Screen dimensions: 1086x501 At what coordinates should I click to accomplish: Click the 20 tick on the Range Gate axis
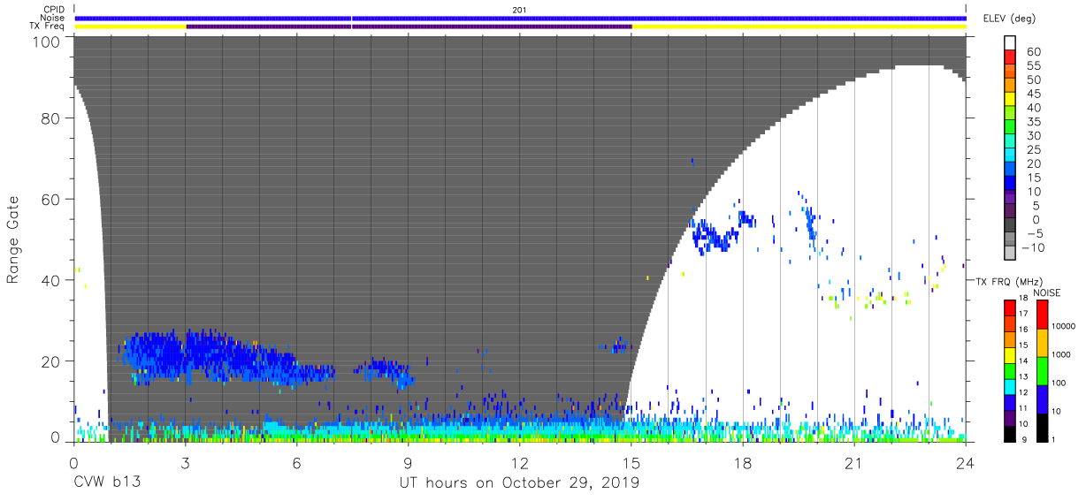pos(50,361)
